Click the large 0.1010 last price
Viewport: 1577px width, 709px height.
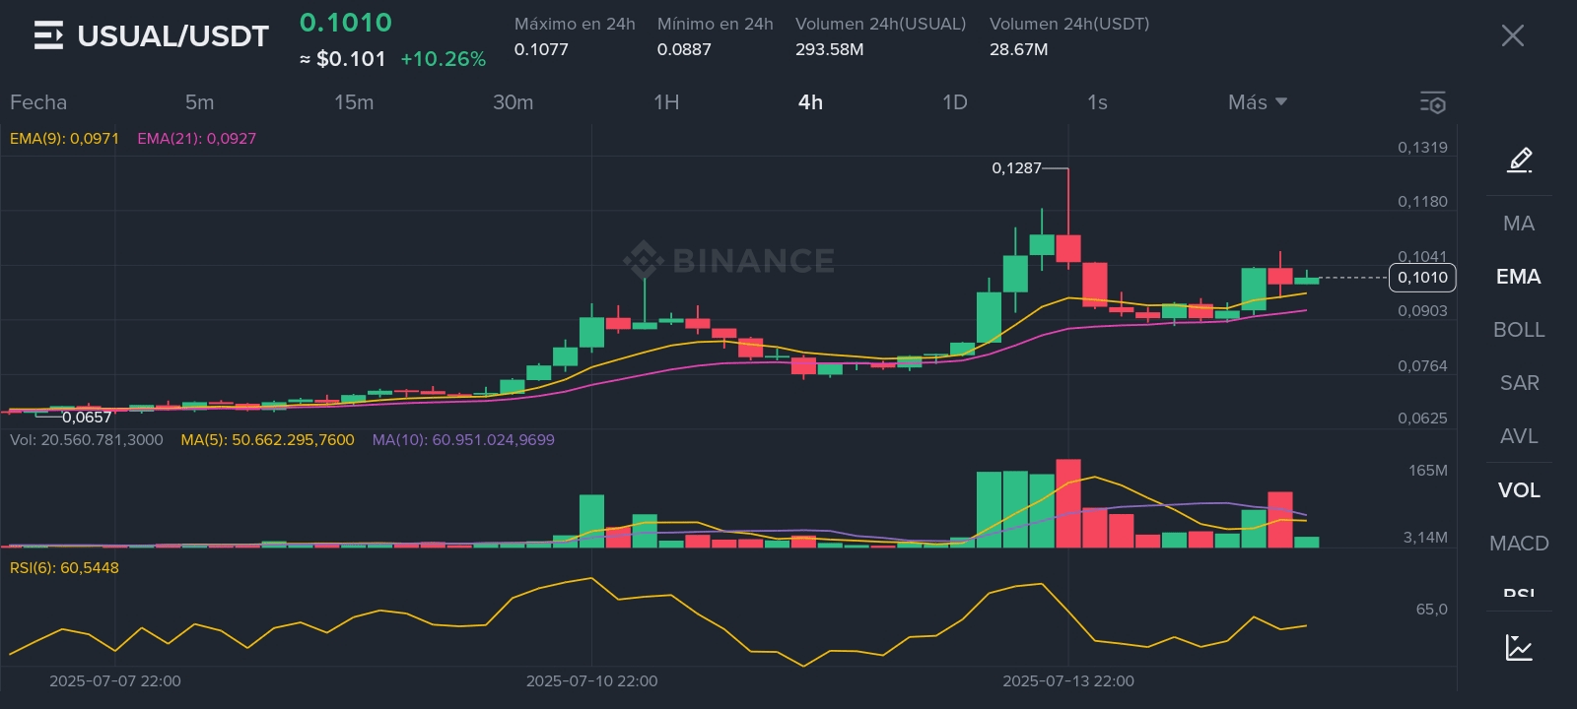point(346,23)
